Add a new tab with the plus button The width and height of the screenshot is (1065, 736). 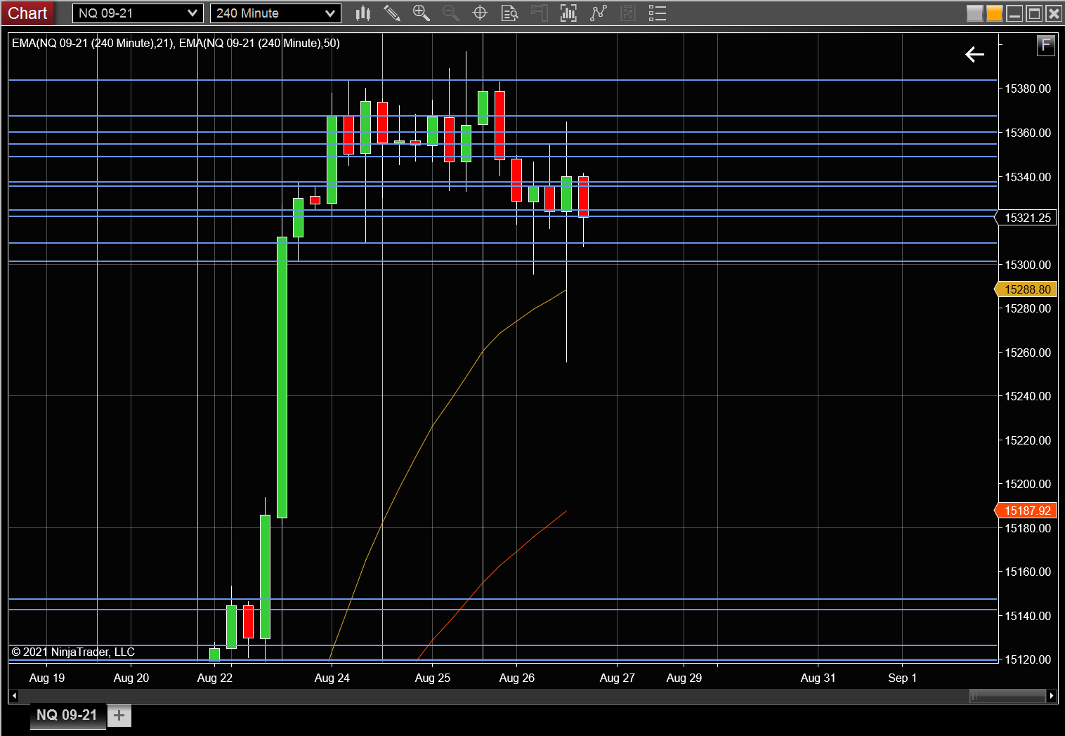pos(119,716)
